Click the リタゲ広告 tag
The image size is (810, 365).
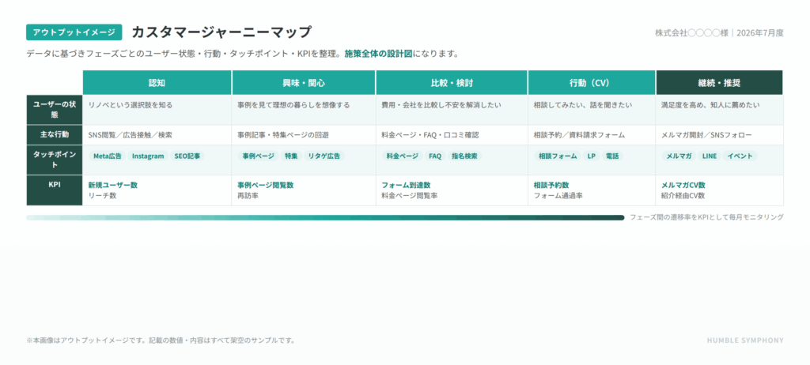(x=324, y=156)
